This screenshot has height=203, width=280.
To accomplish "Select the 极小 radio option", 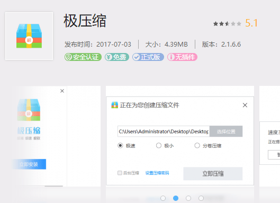I will 159,146.
